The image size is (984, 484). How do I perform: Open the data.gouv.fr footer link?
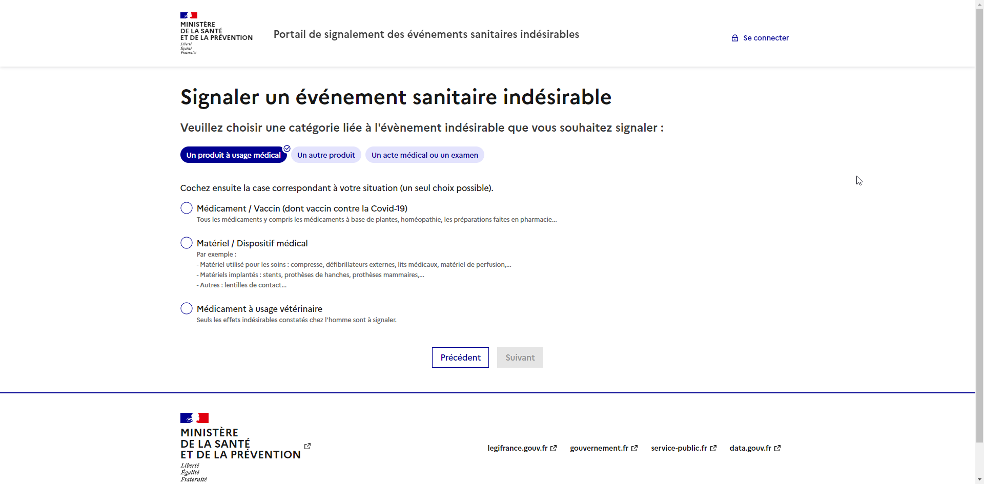pos(755,448)
